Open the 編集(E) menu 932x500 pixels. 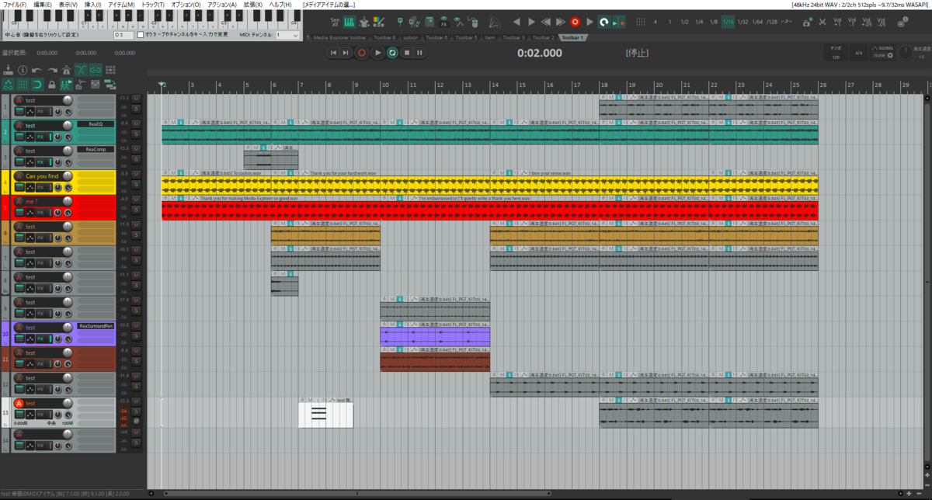[x=43, y=5]
